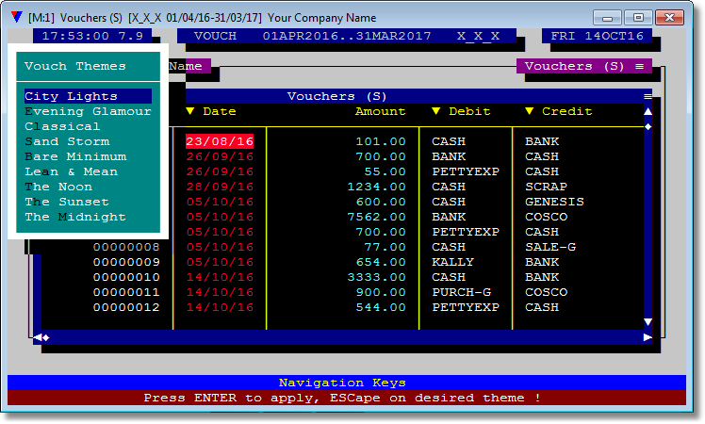Click the right arrow of horizontal scrollbar
Image resolution: width=705 pixels, height=424 pixels.
click(x=648, y=337)
